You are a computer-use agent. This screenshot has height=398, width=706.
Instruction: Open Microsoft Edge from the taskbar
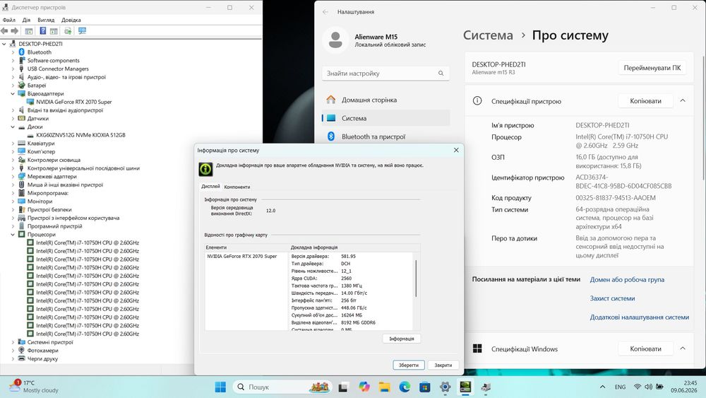point(405,387)
